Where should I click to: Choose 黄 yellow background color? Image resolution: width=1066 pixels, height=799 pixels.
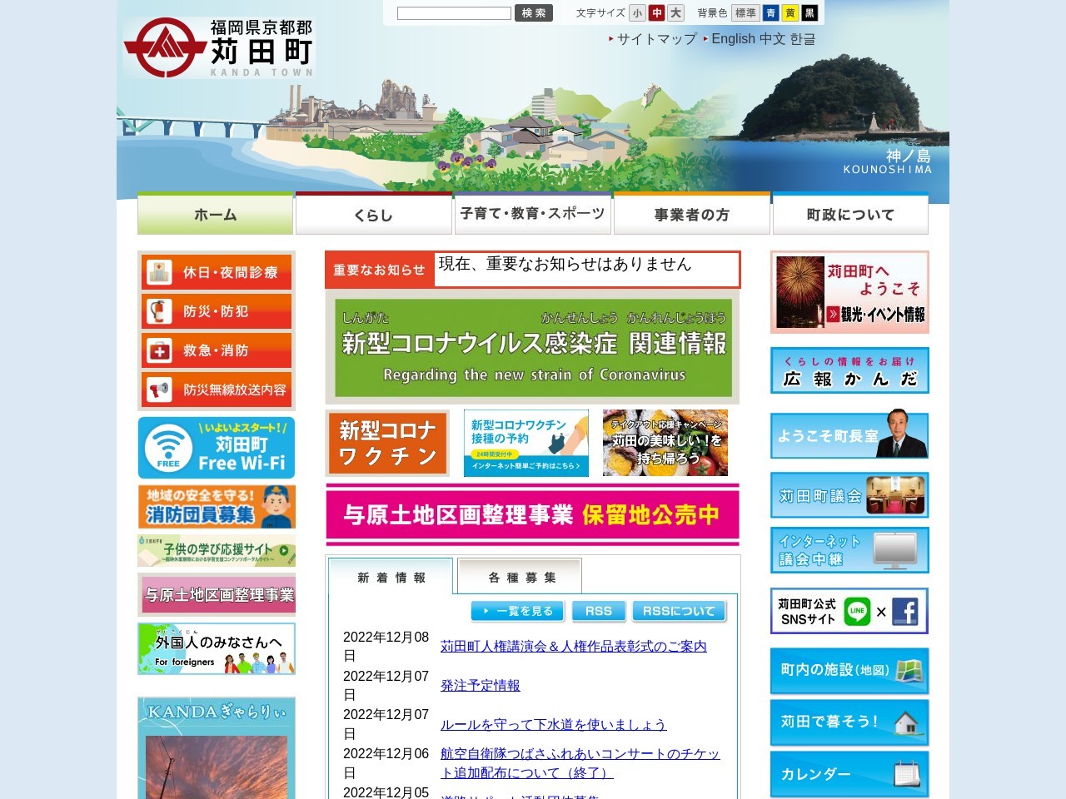point(790,13)
